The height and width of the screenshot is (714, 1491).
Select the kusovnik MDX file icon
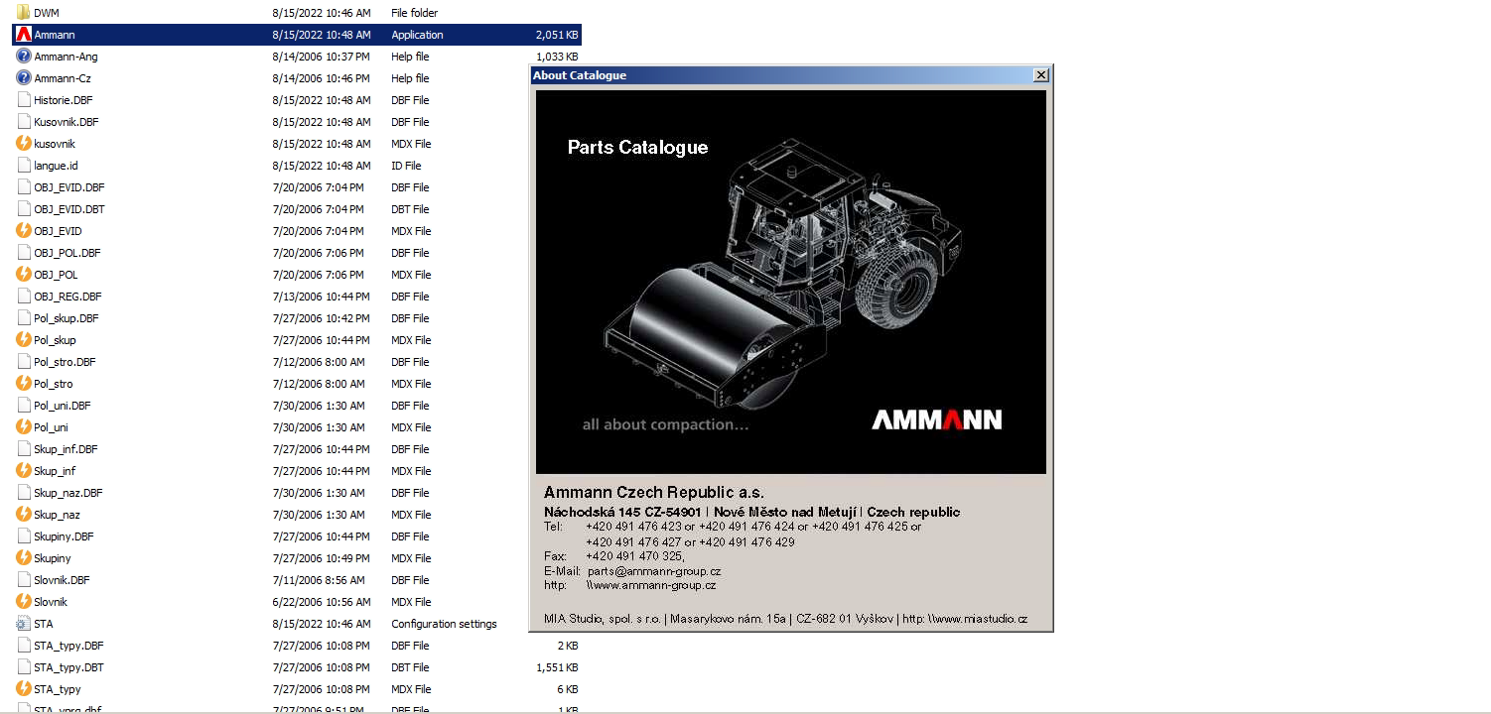coord(22,144)
